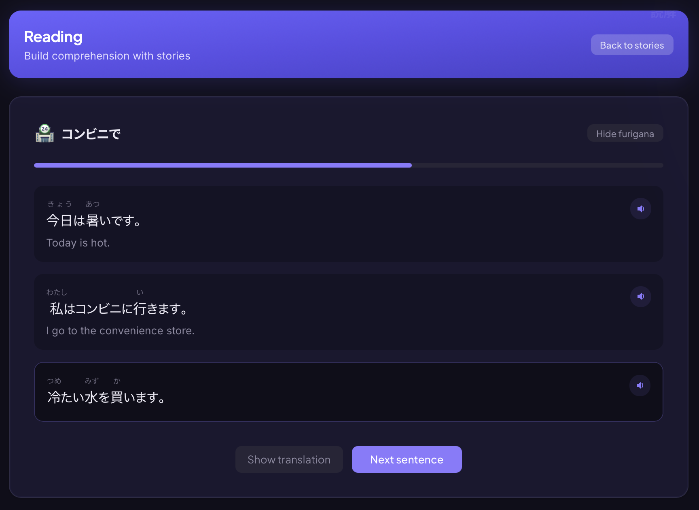Return via Back to stories
The height and width of the screenshot is (510, 699).
pos(631,45)
